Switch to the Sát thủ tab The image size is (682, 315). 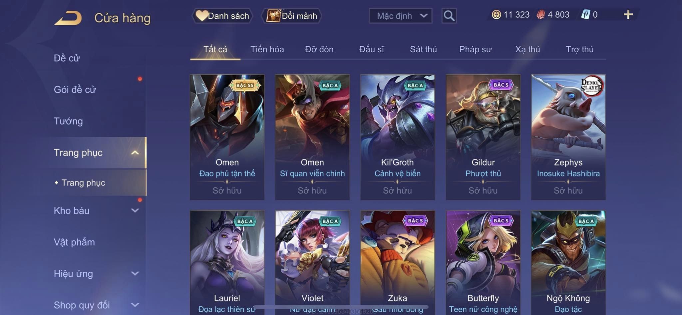coord(423,49)
